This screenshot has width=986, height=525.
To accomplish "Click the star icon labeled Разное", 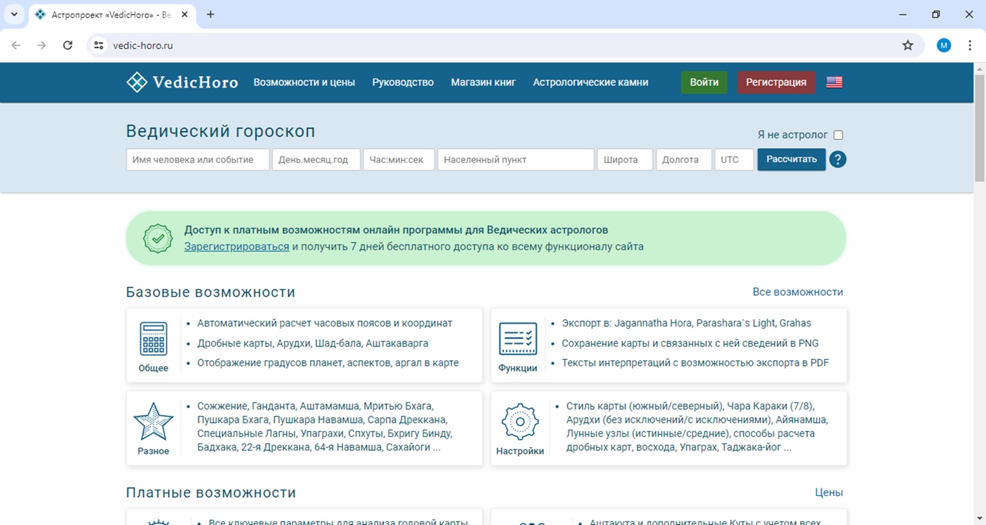I will click(153, 422).
